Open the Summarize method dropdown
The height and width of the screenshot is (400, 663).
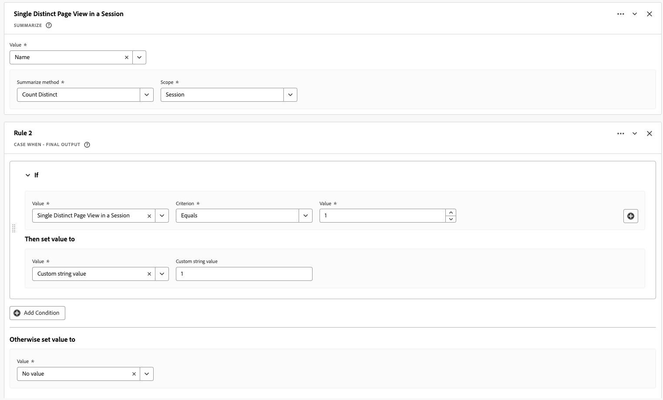coord(147,94)
